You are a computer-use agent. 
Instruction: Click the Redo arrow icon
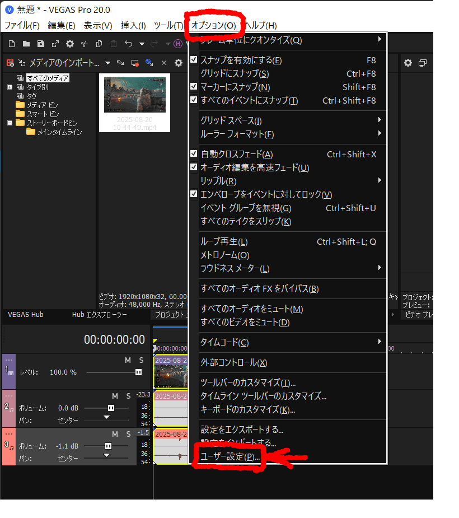tap(154, 44)
